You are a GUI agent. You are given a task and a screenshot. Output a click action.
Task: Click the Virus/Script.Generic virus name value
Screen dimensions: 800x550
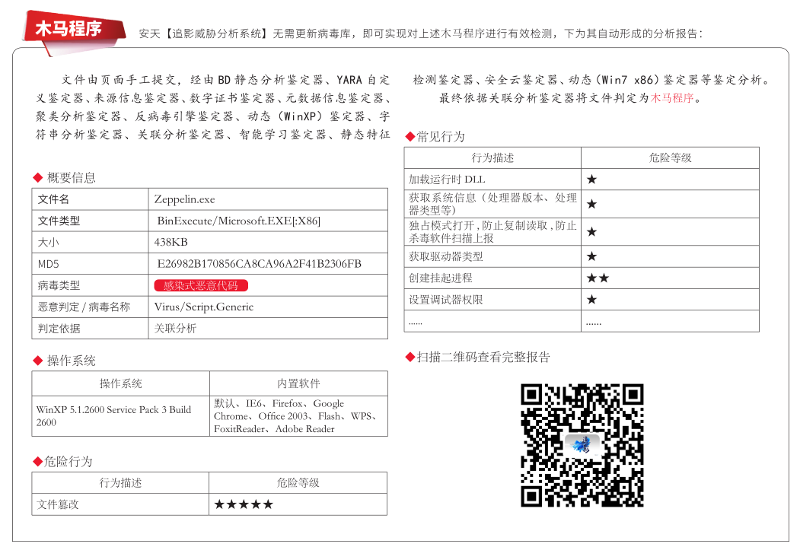pos(204,307)
